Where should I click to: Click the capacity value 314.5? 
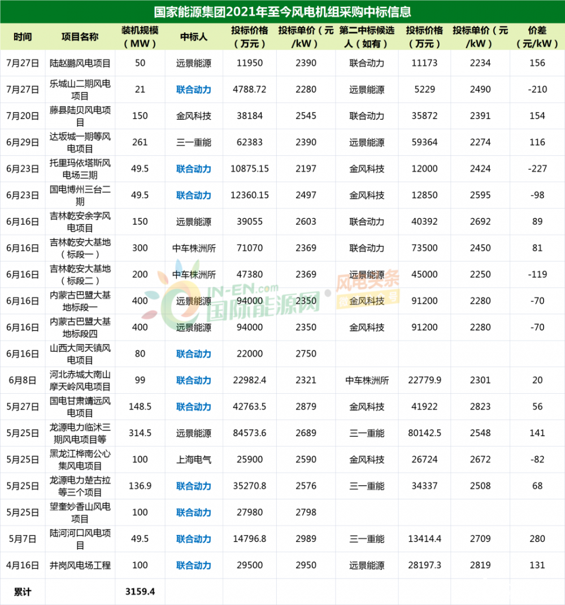(x=140, y=433)
